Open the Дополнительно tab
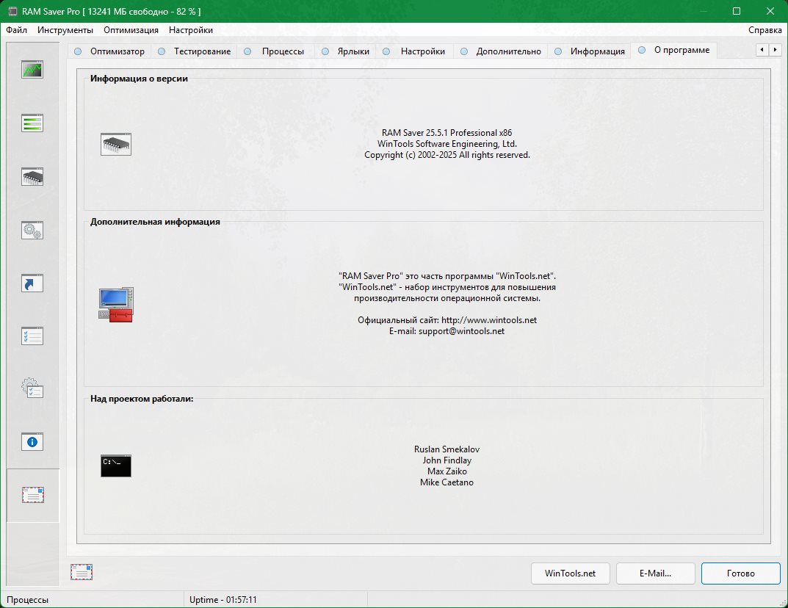Image resolution: width=788 pixels, height=608 pixels. (x=501, y=51)
